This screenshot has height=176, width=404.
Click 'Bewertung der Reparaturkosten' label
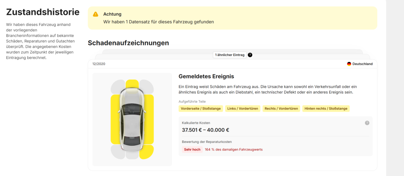(x=207, y=142)
